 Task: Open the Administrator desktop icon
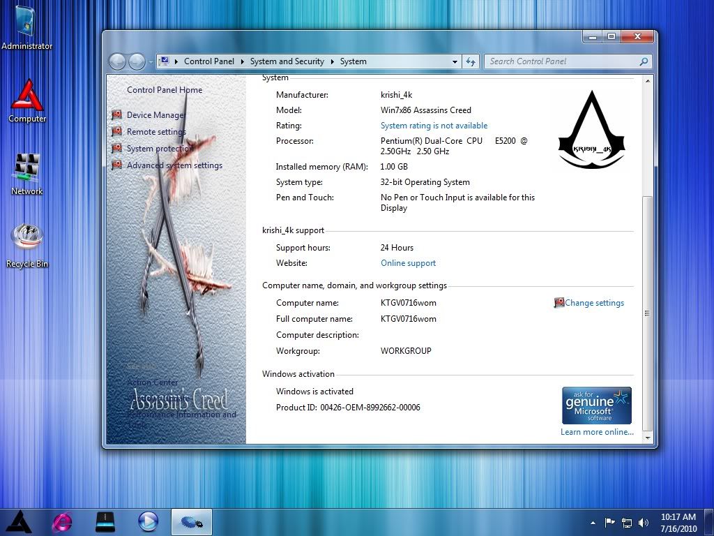[x=26, y=27]
